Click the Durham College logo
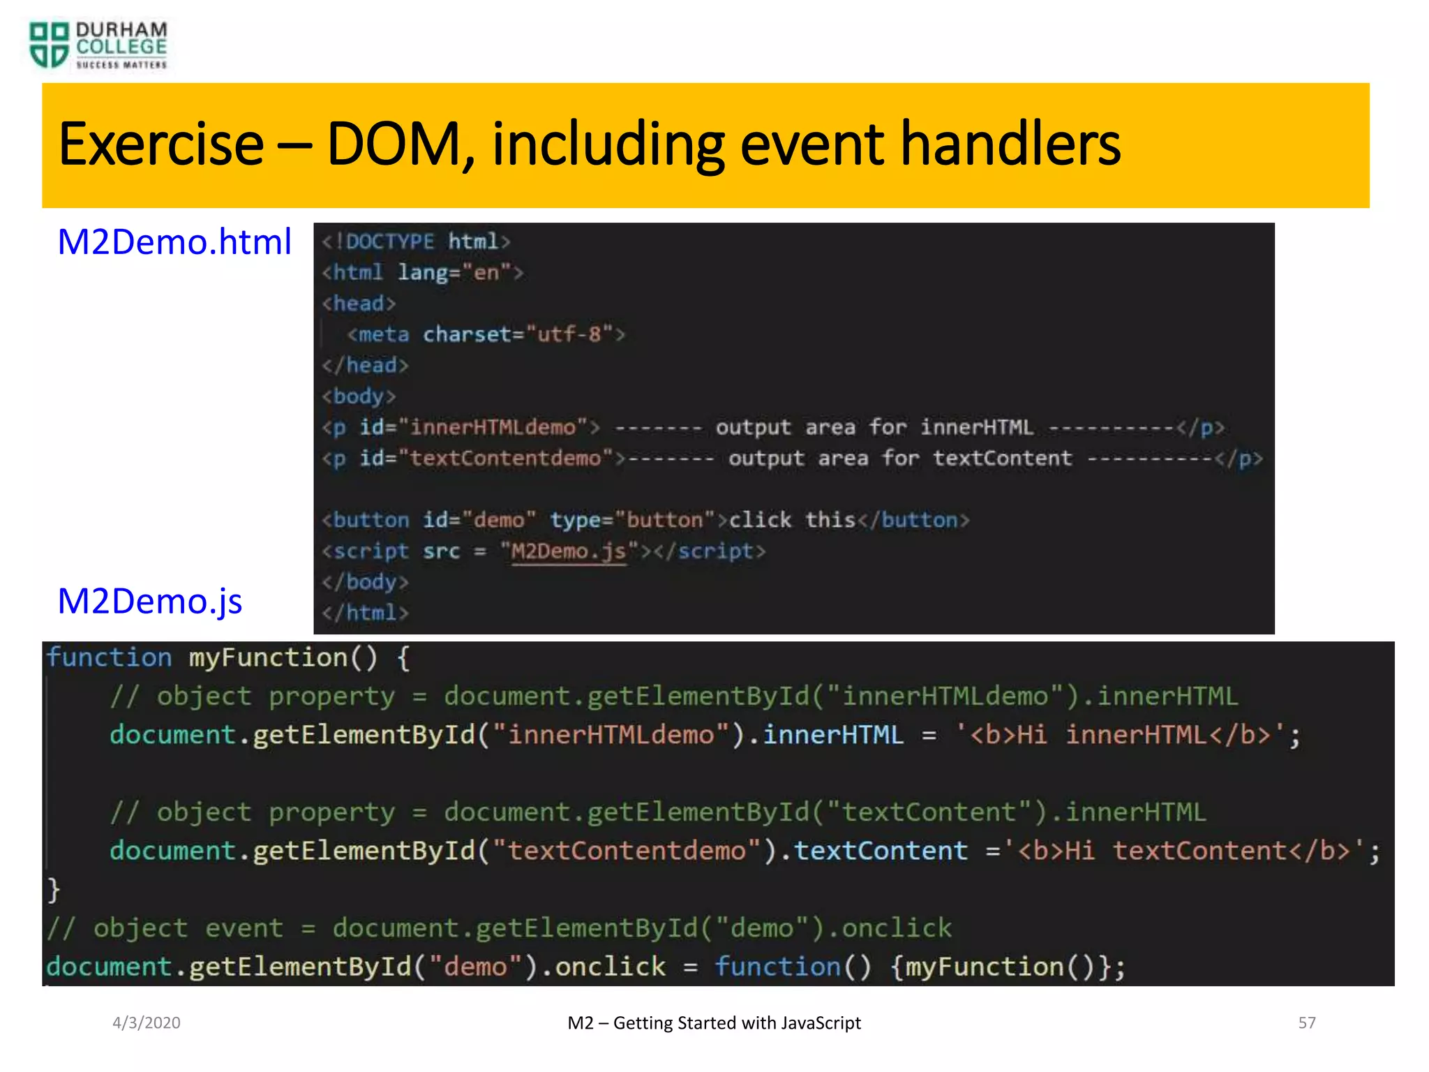Viewport: 1429px width, 1072px height. (x=98, y=45)
